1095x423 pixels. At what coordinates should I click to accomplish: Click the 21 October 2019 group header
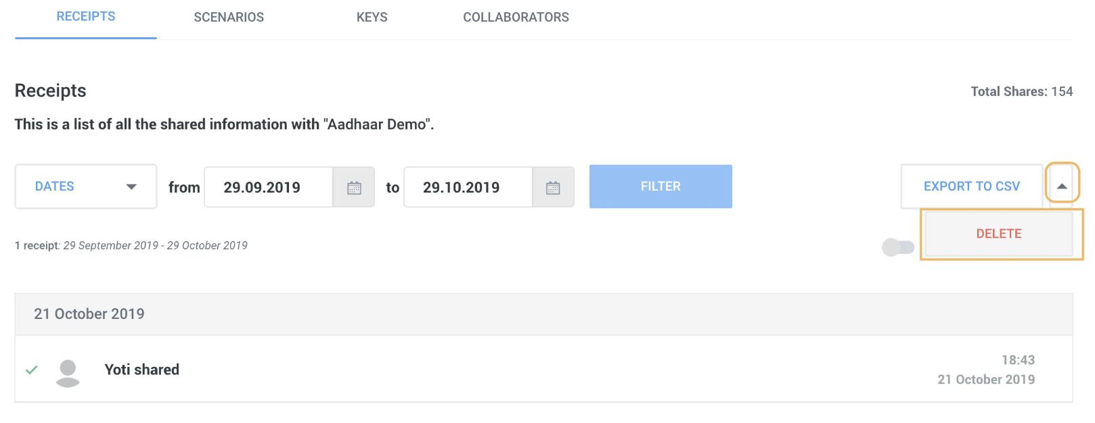[543, 314]
